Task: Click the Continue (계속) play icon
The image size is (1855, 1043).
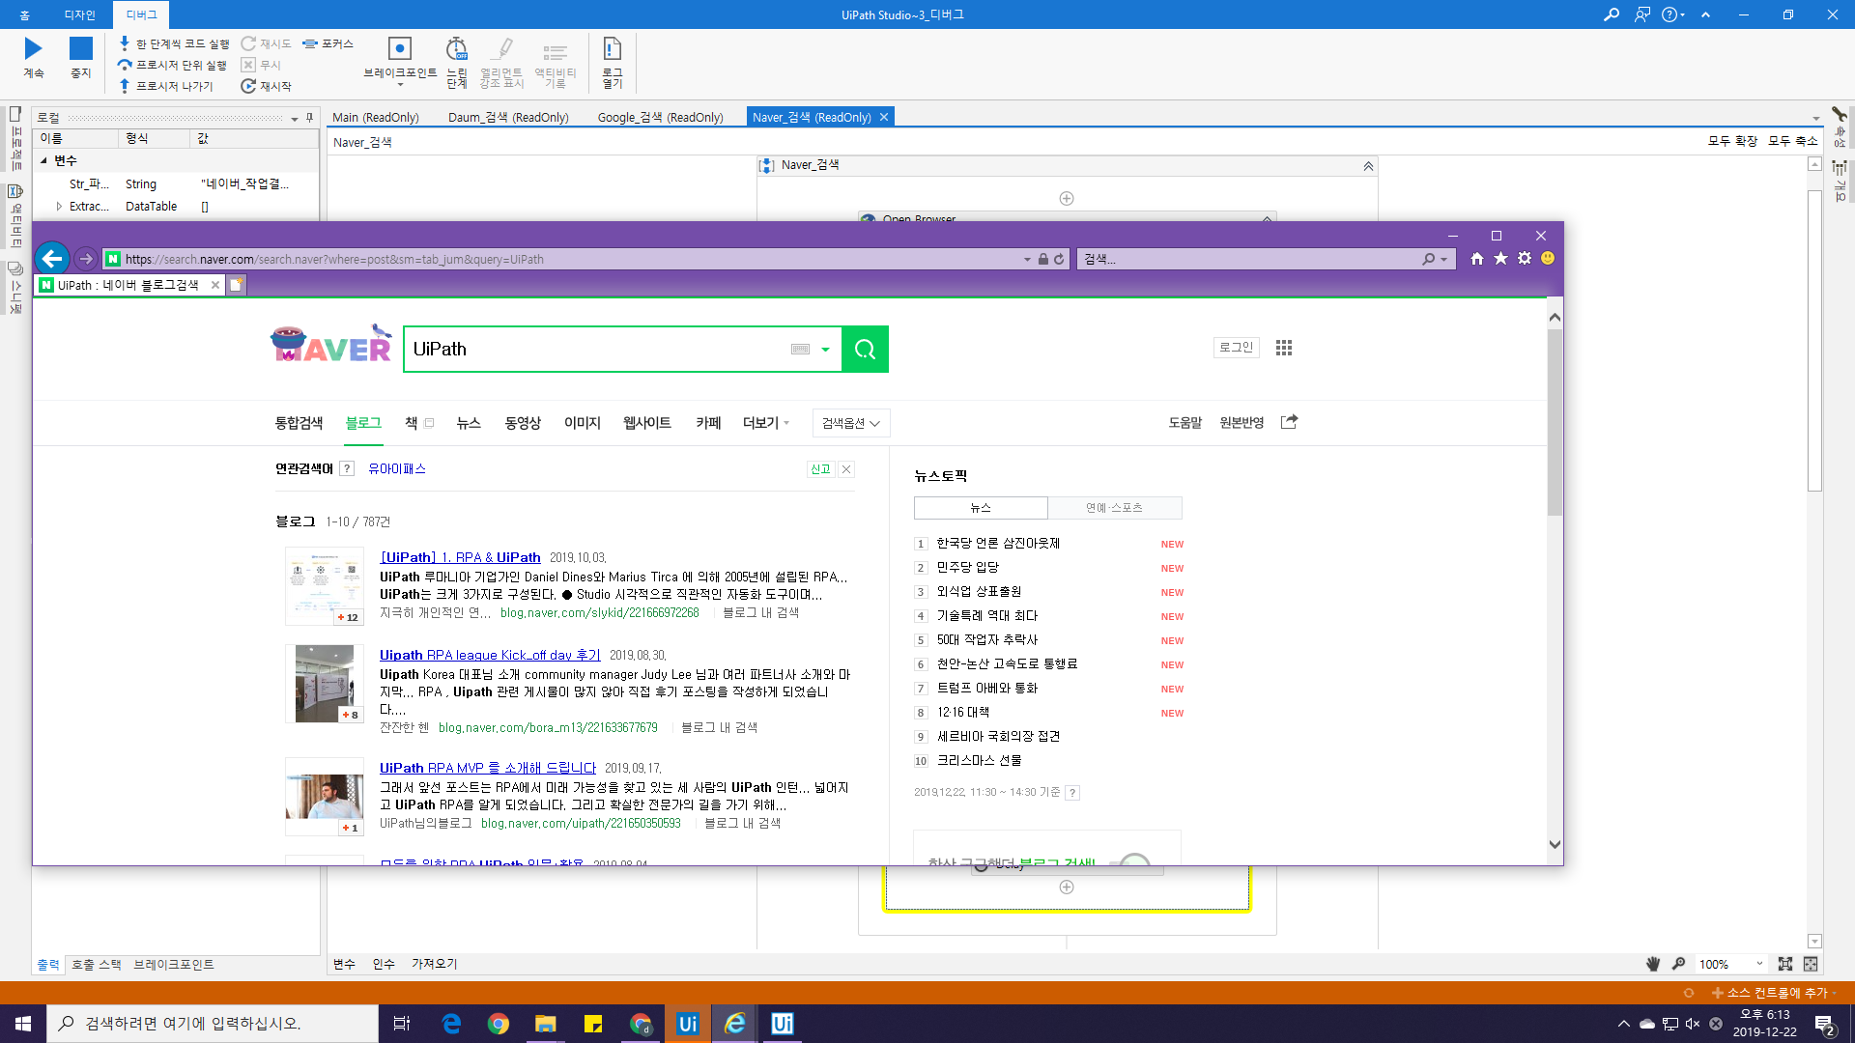Action: tap(33, 49)
